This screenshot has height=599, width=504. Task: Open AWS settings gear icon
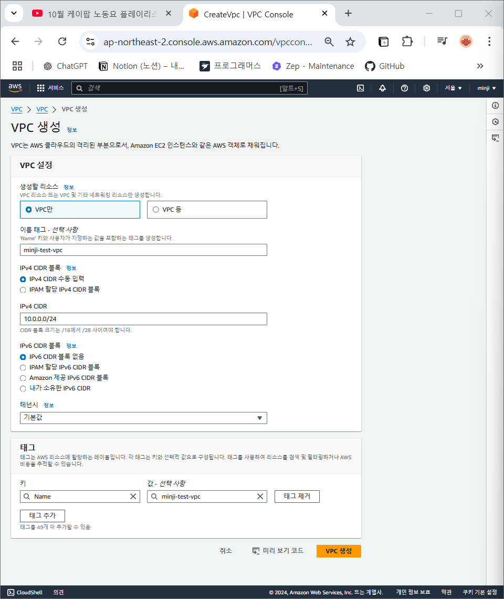click(426, 88)
